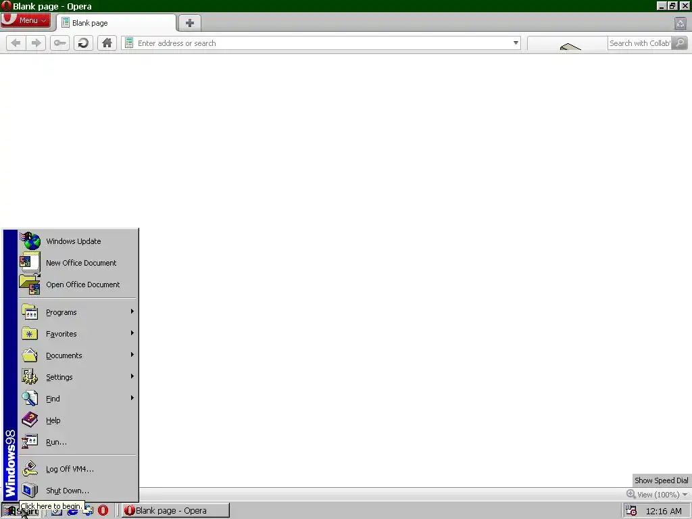692x519 pixels.
Task: Click the password manager key icon
Action: click(x=59, y=43)
